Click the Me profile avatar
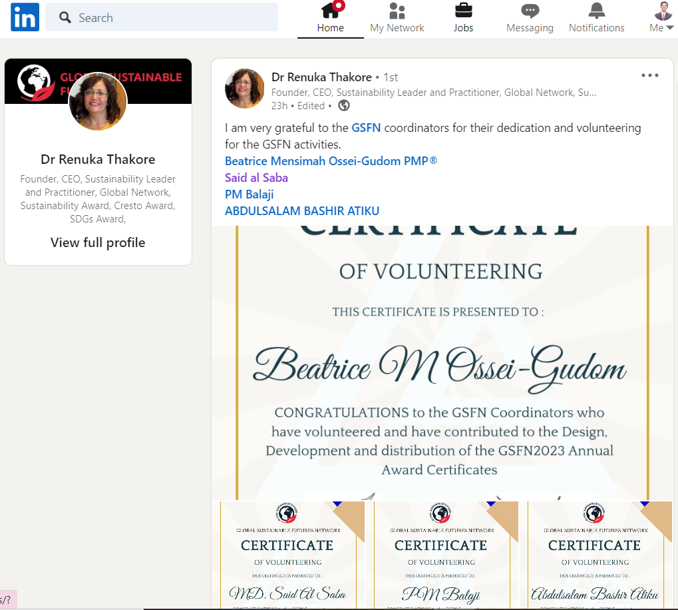Image resolution: width=678 pixels, height=610 pixels. [663, 11]
